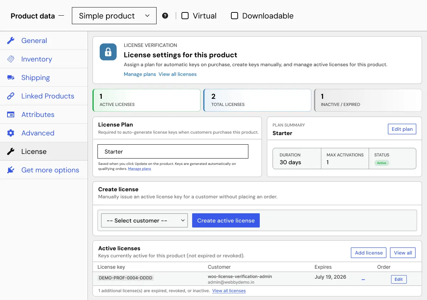The height and width of the screenshot is (300, 427).
Task: Open the Select customer dropdown
Action: tap(144, 220)
